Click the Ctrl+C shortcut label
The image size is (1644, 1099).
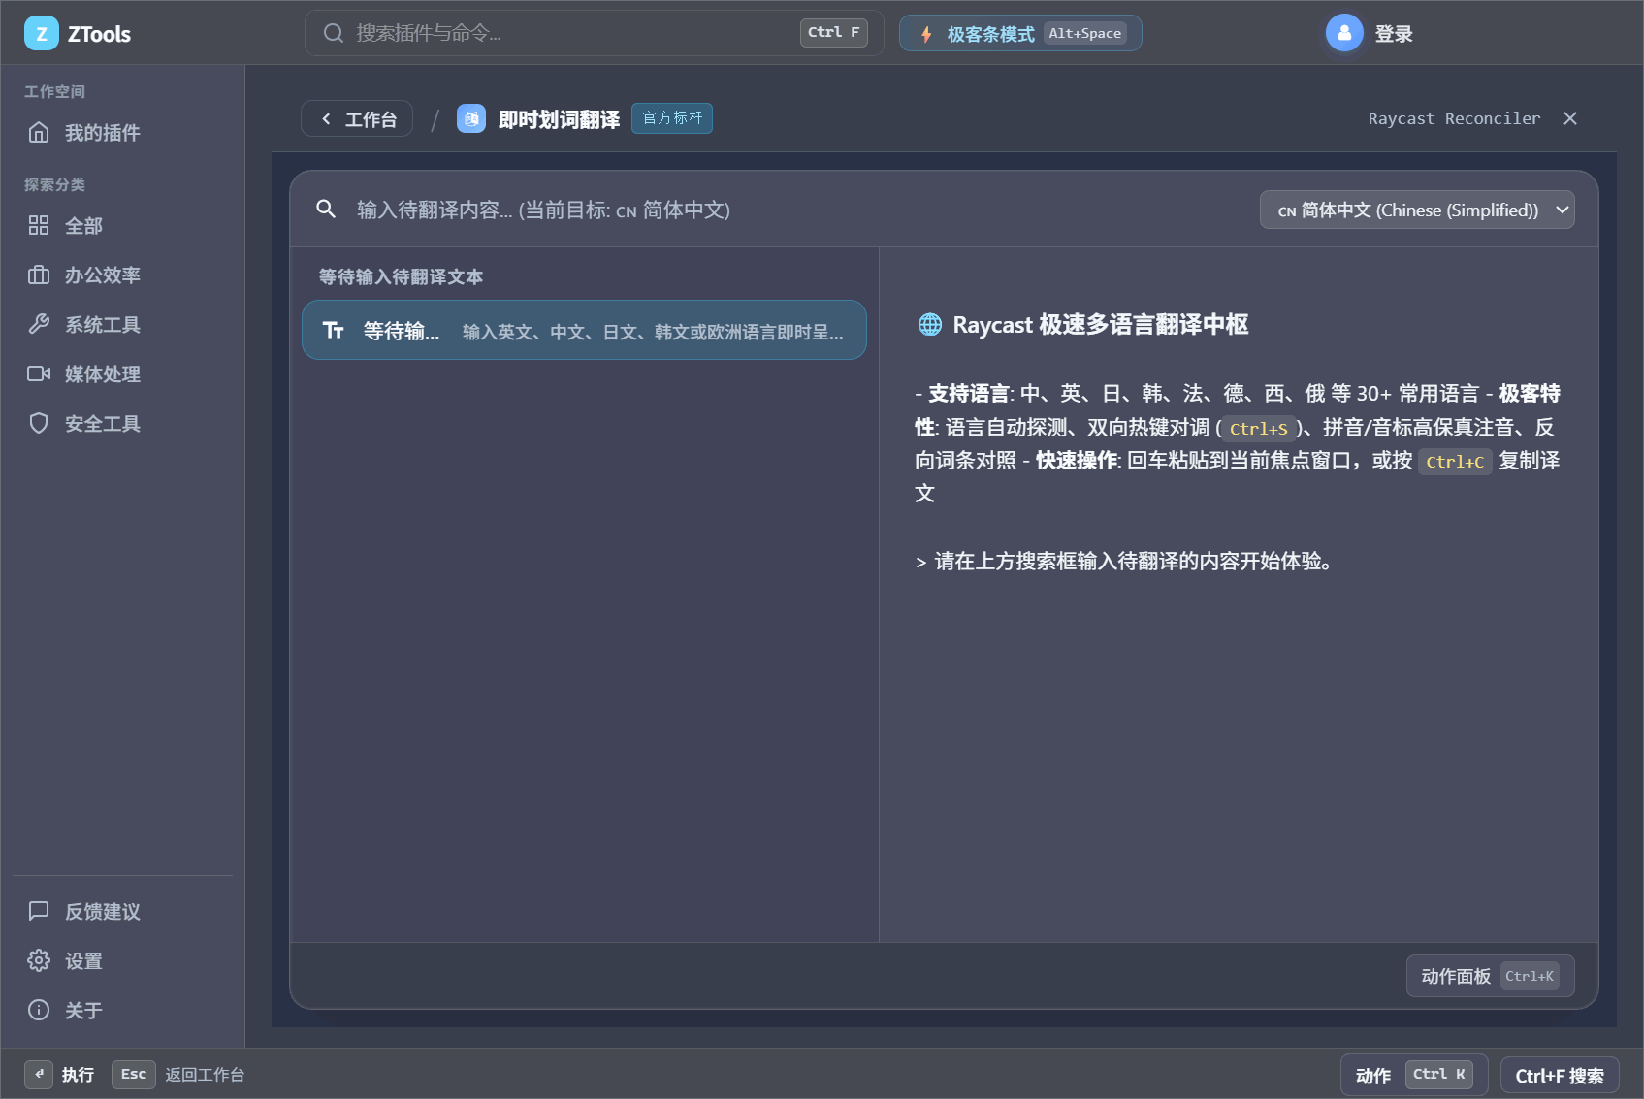(1455, 462)
